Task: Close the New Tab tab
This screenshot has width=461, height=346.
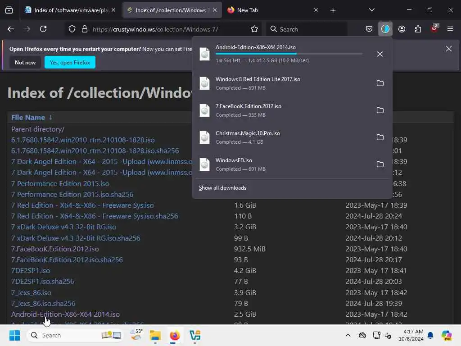Action: (316, 10)
